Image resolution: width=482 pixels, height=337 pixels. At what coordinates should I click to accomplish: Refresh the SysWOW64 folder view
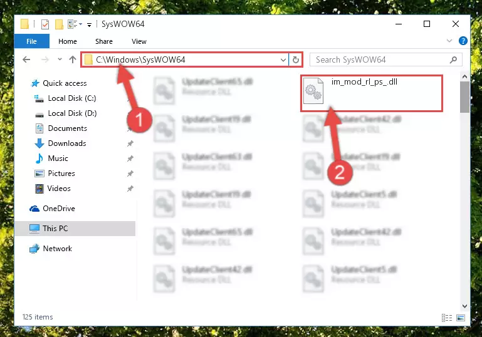296,60
